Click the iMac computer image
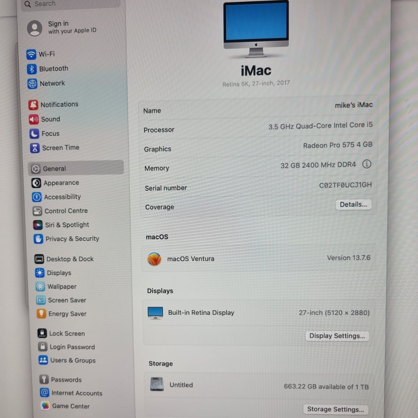This screenshot has width=418, height=418. [256, 29]
